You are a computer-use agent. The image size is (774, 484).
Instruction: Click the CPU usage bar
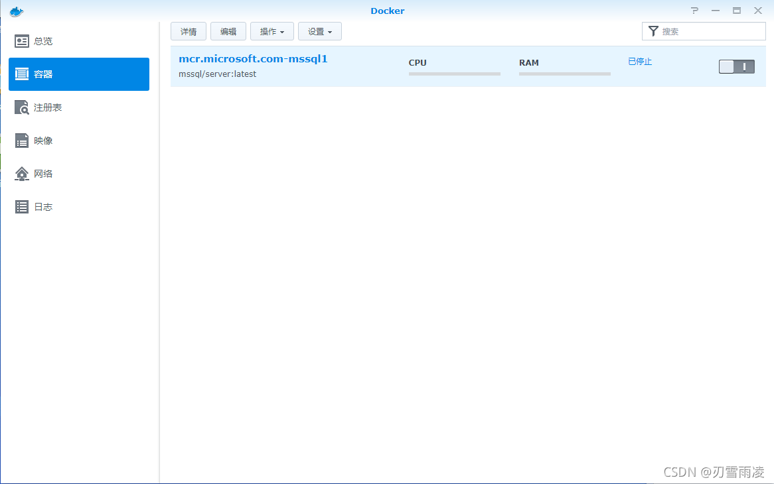455,74
